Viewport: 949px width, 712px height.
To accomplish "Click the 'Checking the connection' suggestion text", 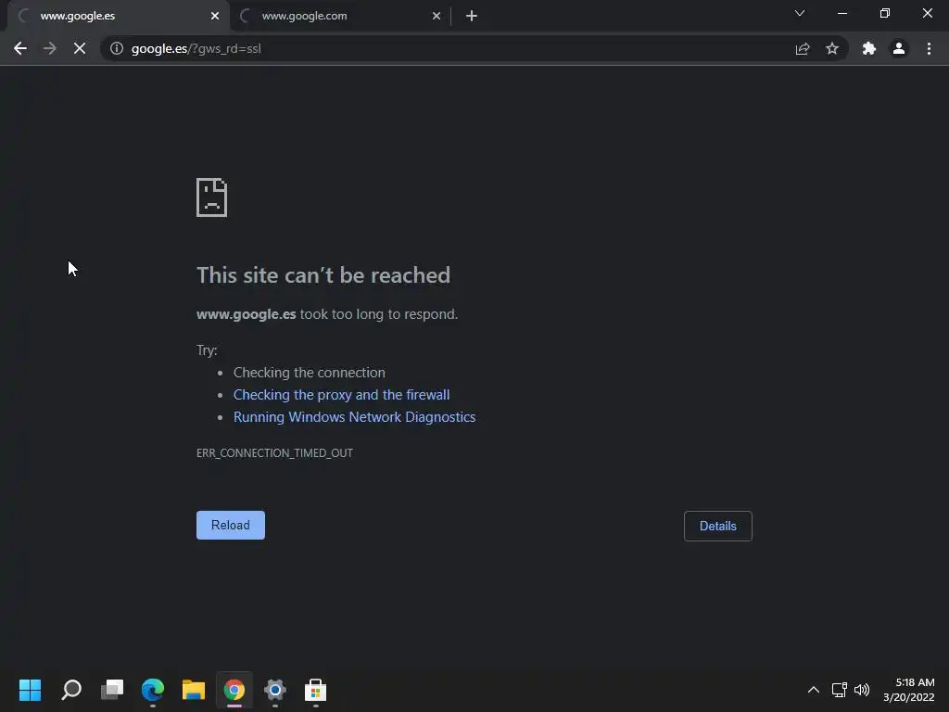I will (x=310, y=373).
